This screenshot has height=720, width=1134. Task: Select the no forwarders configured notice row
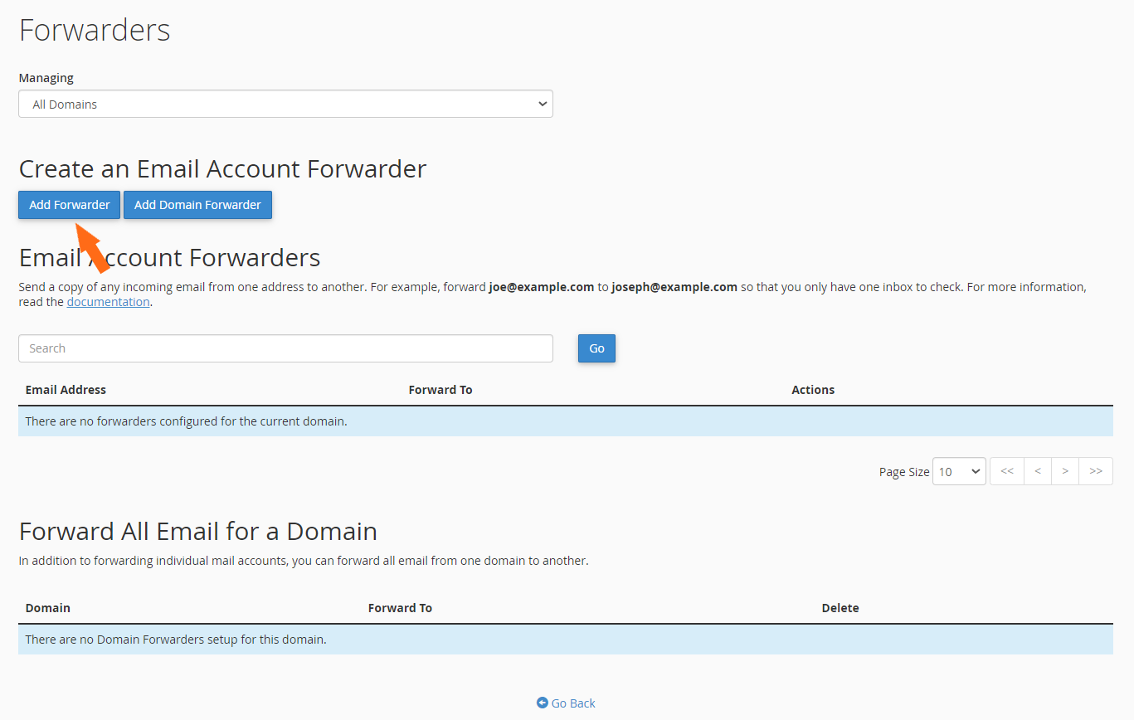point(567,421)
